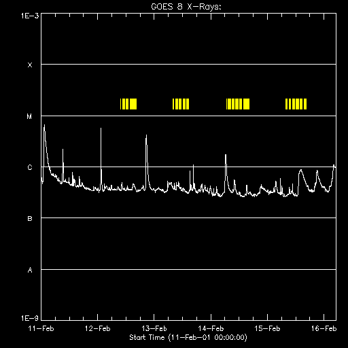Click the 11-Feb date tick label

(x=41, y=328)
